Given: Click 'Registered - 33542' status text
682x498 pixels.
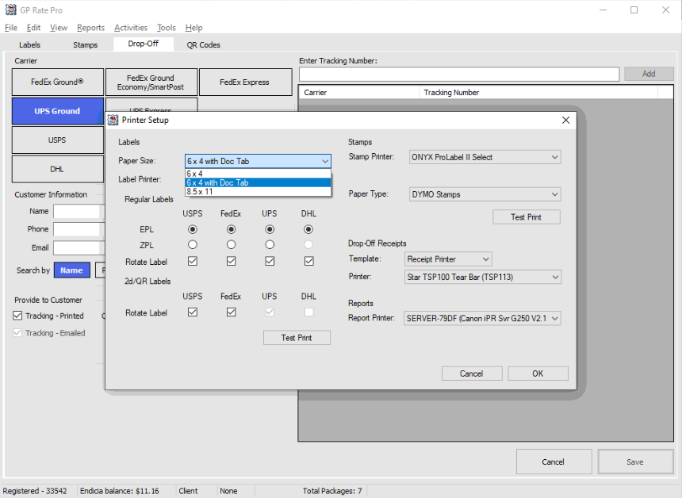Looking at the screenshot, I should (x=35, y=491).
